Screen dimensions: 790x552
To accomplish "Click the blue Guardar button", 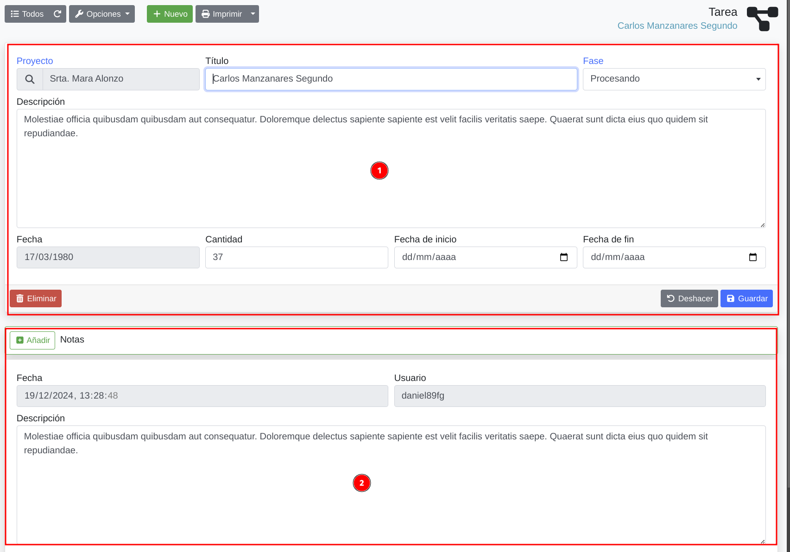I will point(746,298).
